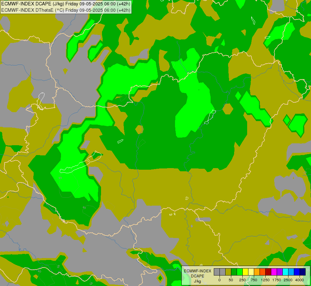Screen dimensions: 311x286
Task: Pick the dark green legend swatch
Action: [x=234, y=272]
